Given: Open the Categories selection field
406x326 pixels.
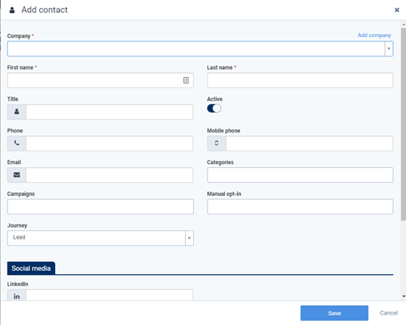Looking at the screenshot, I should [300, 175].
